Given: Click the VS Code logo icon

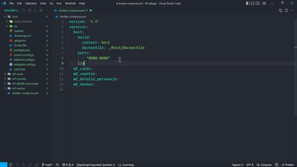Looking at the screenshot, I should click(4, 3).
